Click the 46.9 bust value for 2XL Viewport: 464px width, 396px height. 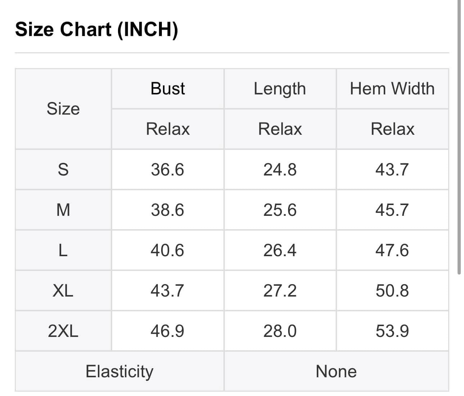(168, 331)
